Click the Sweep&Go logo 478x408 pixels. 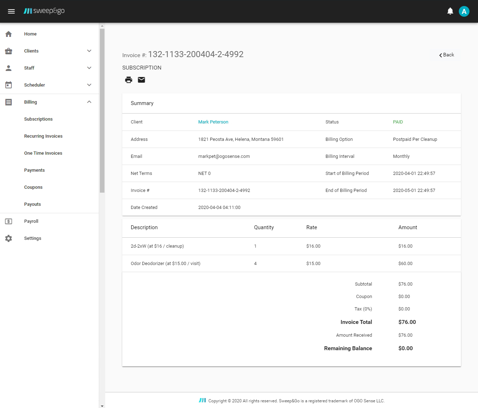pyautogui.click(x=44, y=11)
